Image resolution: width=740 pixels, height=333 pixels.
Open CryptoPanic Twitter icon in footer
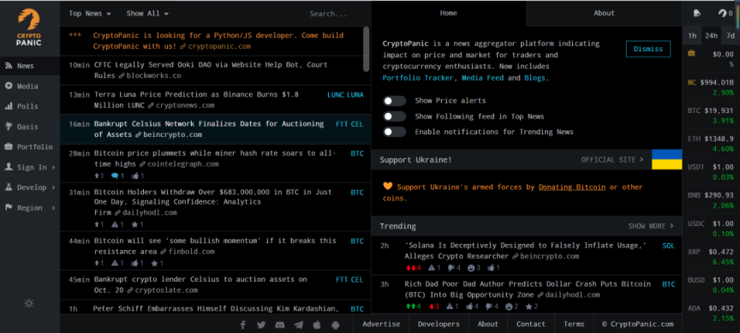[261, 324]
